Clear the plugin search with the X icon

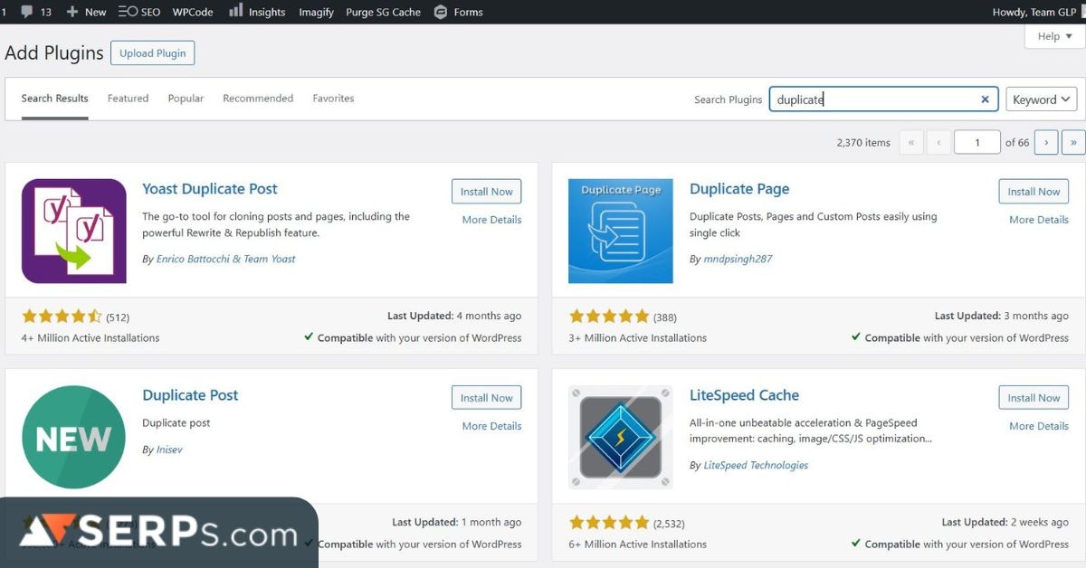(985, 99)
